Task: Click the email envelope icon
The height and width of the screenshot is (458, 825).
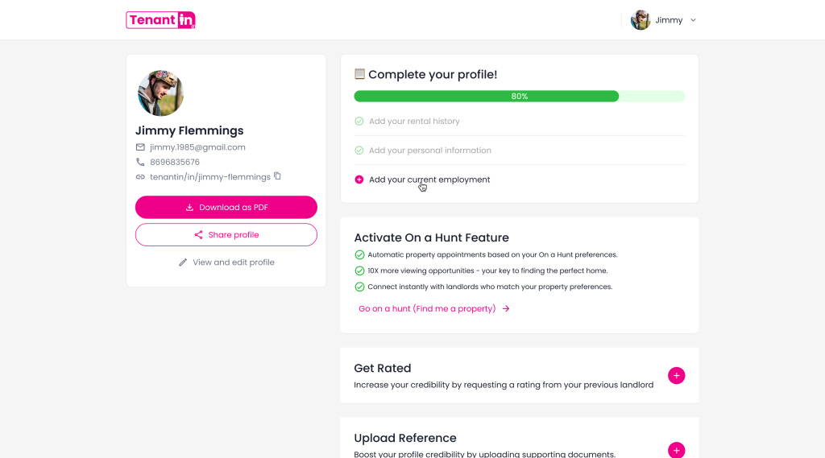Action: point(140,147)
